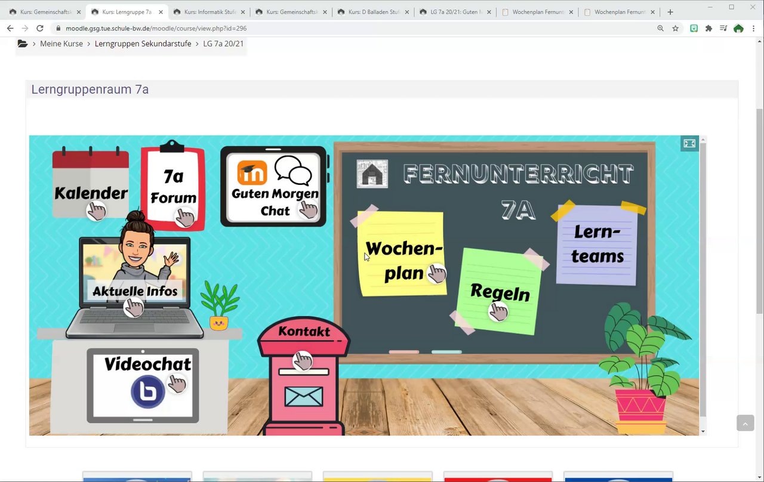
Task: Click the folder icon in the breadcrumb
Action: pyautogui.click(x=23, y=44)
